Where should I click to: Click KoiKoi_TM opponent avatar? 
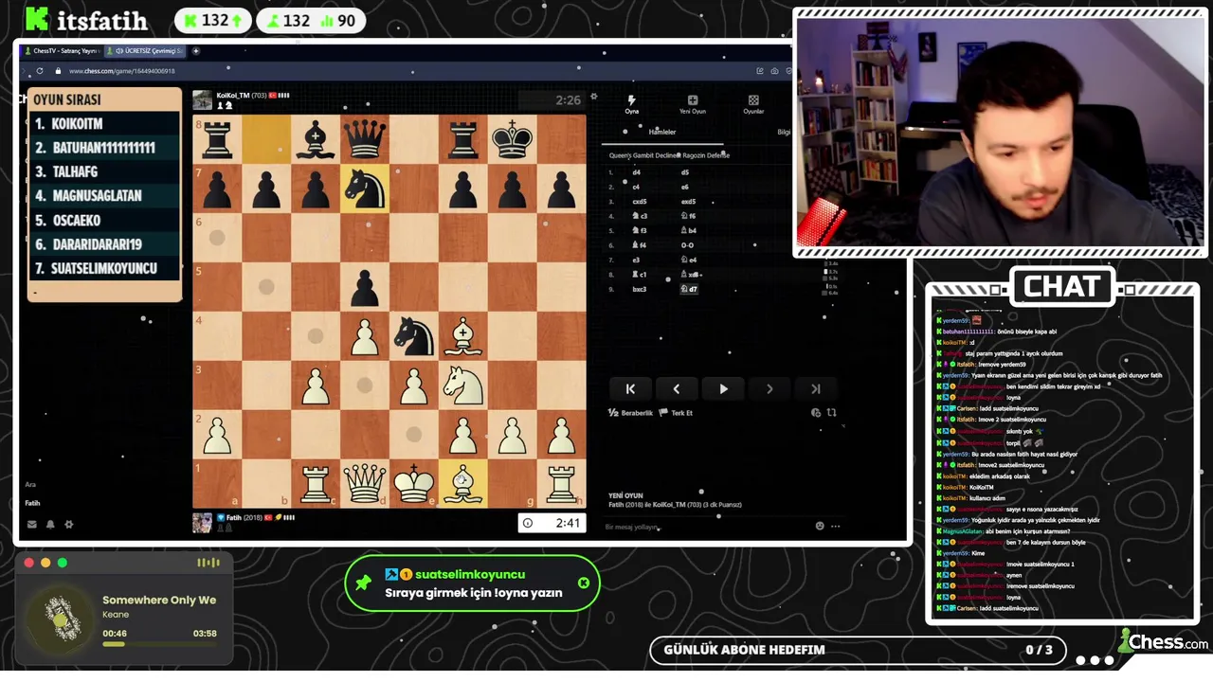click(x=202, y=99)
